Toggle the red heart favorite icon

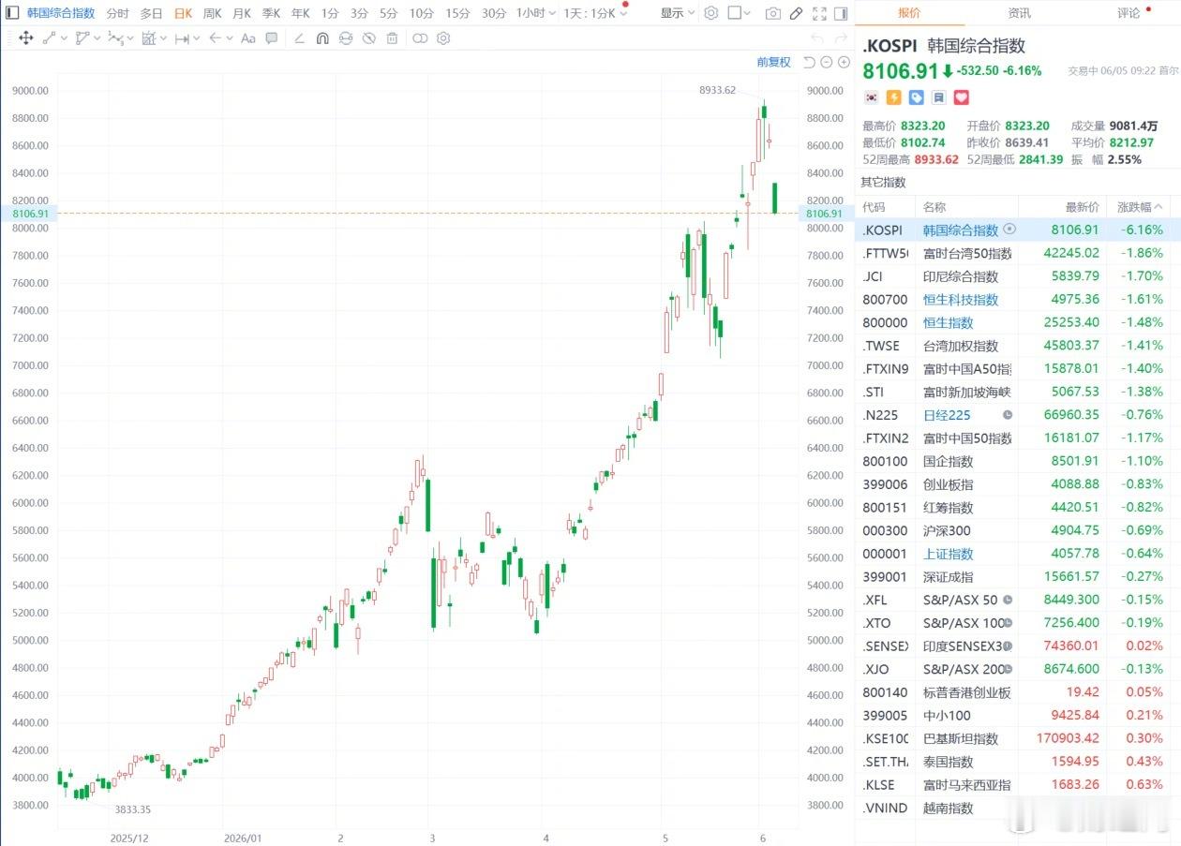tap(961, 97)
